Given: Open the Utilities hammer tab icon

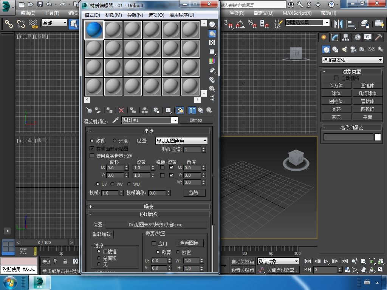Looking at the screenshot, I should pos(378,37).
